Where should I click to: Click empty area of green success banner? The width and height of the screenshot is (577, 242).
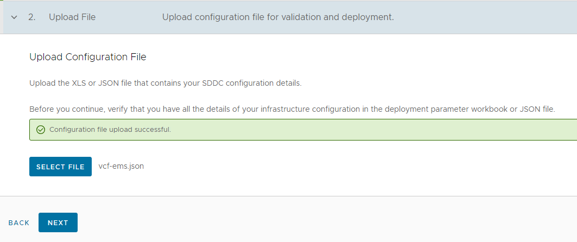click(380, 130)
